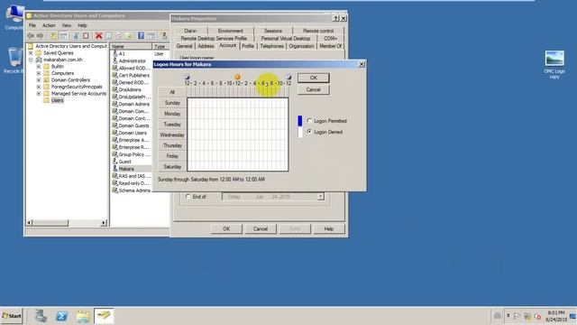
Task: Click the Name column header
Action: (x=131, y=46)
